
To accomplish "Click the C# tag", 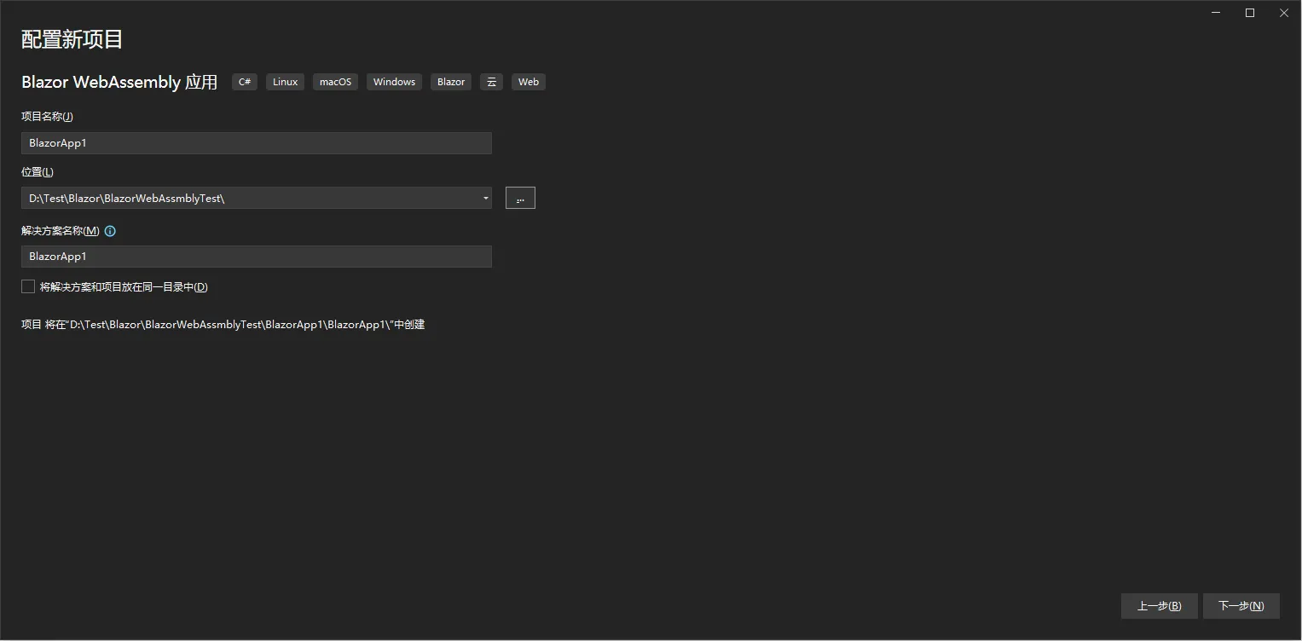I will pos(245,82).
